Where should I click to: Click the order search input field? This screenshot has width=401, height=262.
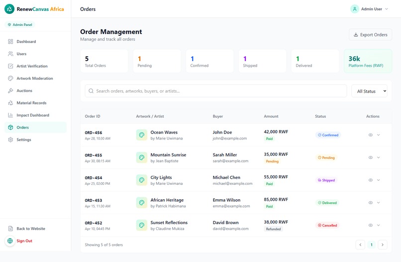[216, 91]
